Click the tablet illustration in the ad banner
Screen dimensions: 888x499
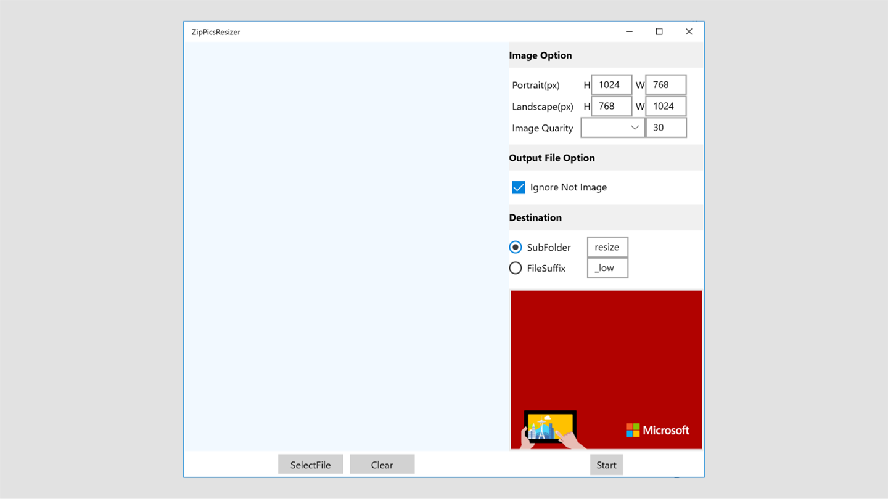pos(549,428)
